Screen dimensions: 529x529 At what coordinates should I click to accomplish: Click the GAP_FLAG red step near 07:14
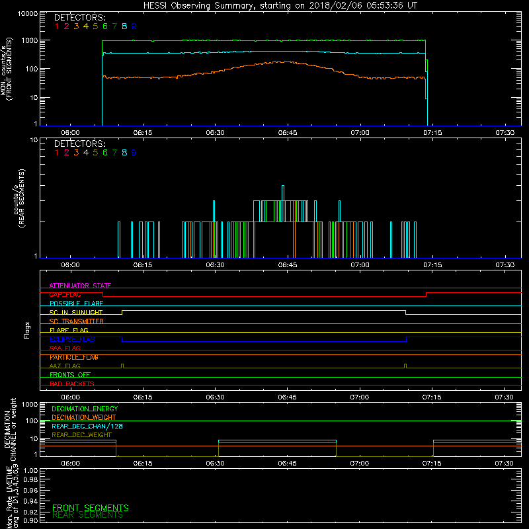pyautogui.click(x=426, y=294)
